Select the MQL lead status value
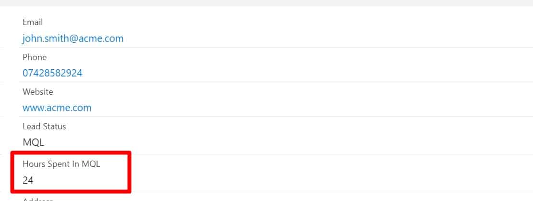The image size is (533, 201). point(34,142)
